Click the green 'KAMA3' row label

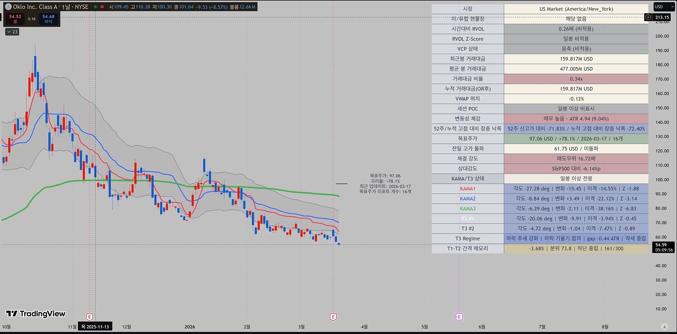point(468,208)
